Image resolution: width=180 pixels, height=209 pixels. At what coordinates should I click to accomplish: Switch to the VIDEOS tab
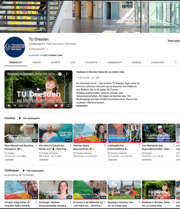point(36,62)
